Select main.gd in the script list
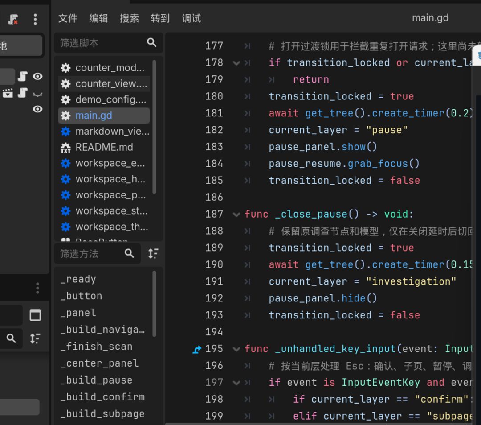Viewport: 481px width, 425px height. [104, 116]
